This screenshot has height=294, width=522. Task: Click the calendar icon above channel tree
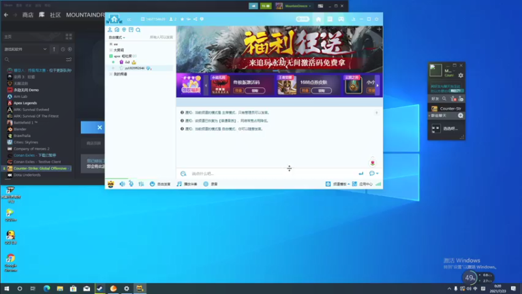click(x=131, y=30)
